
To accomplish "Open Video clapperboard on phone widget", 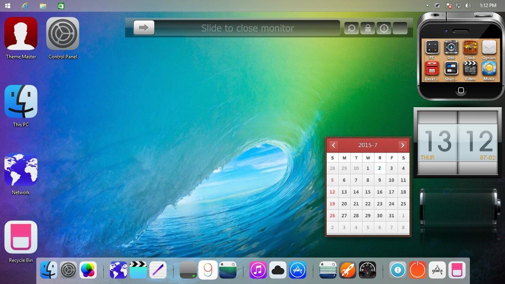I will 470,69.
